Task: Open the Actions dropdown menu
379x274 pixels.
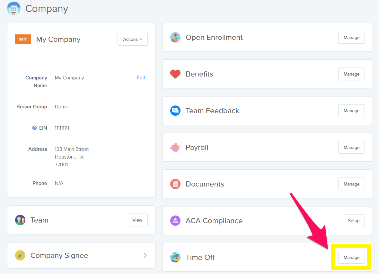Action: 132,39
